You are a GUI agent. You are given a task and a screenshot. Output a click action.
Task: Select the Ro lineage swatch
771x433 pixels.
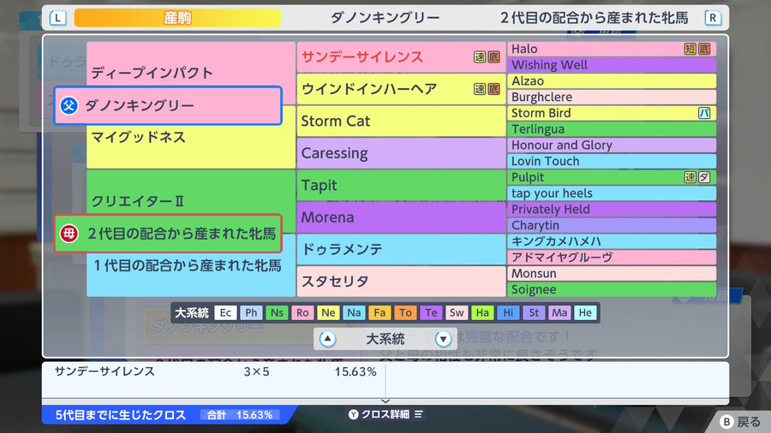point(302,312)
